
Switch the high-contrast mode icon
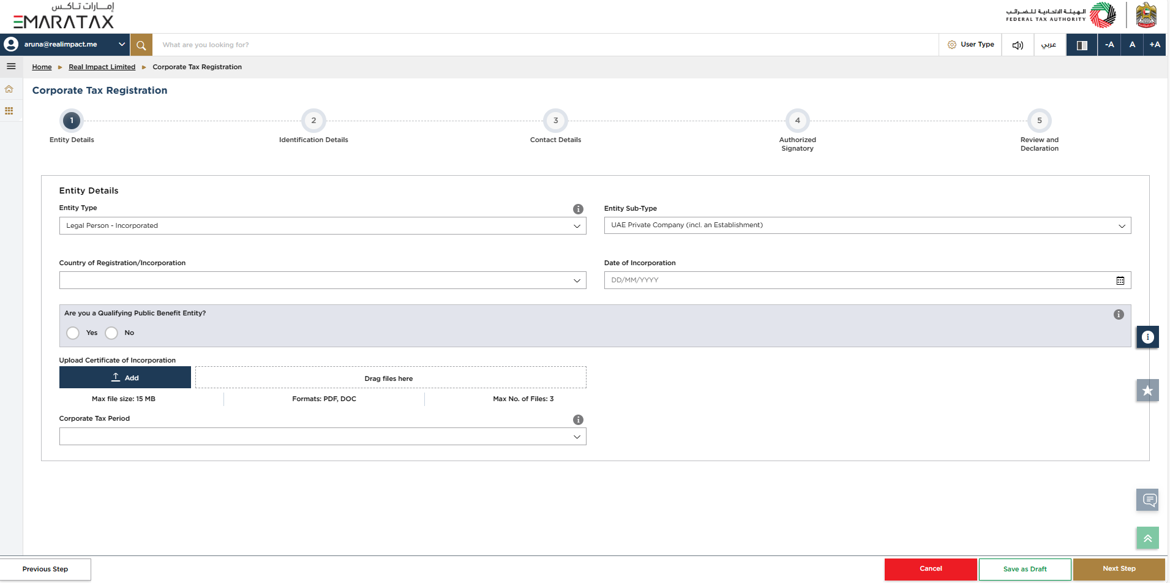tap(1082, 45)
